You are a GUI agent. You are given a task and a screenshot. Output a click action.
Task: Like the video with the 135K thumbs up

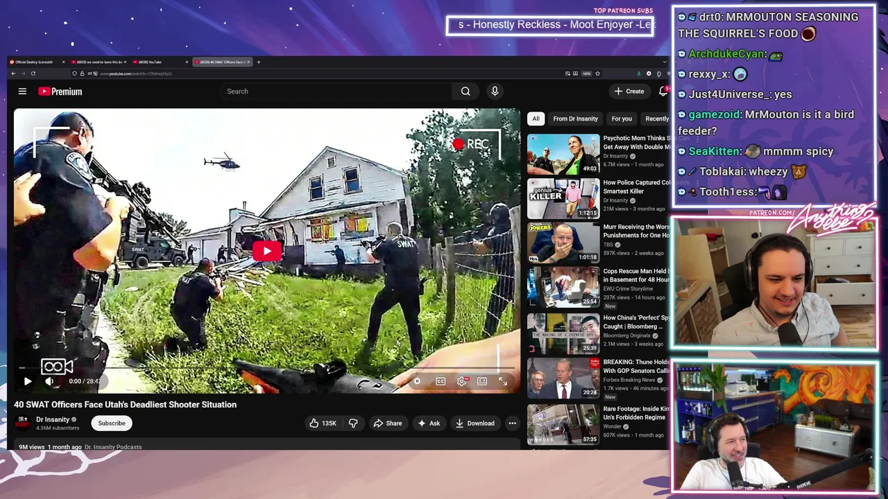323,423
